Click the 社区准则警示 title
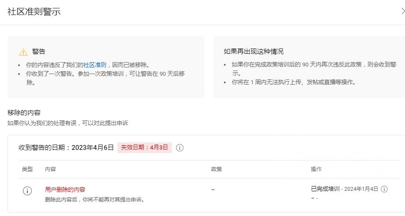The width and height of the screenshot is (405, 216). pyautogui.click(x=34, y=11)
